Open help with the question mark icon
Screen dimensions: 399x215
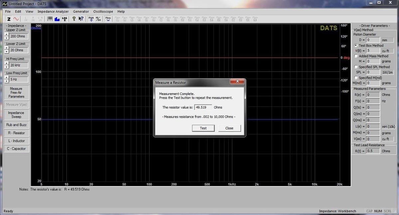[x=74, y=19]
